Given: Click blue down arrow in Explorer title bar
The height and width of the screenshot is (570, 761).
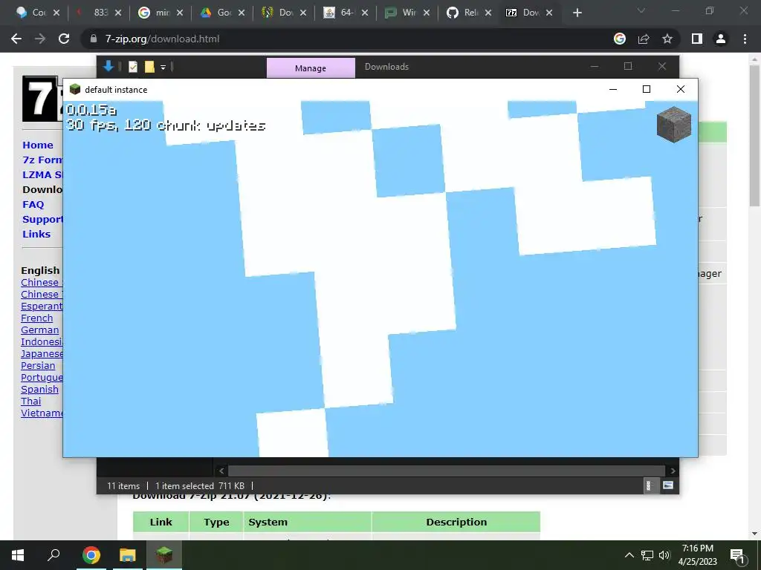Looking at the screenshot, I should point(109,66).
